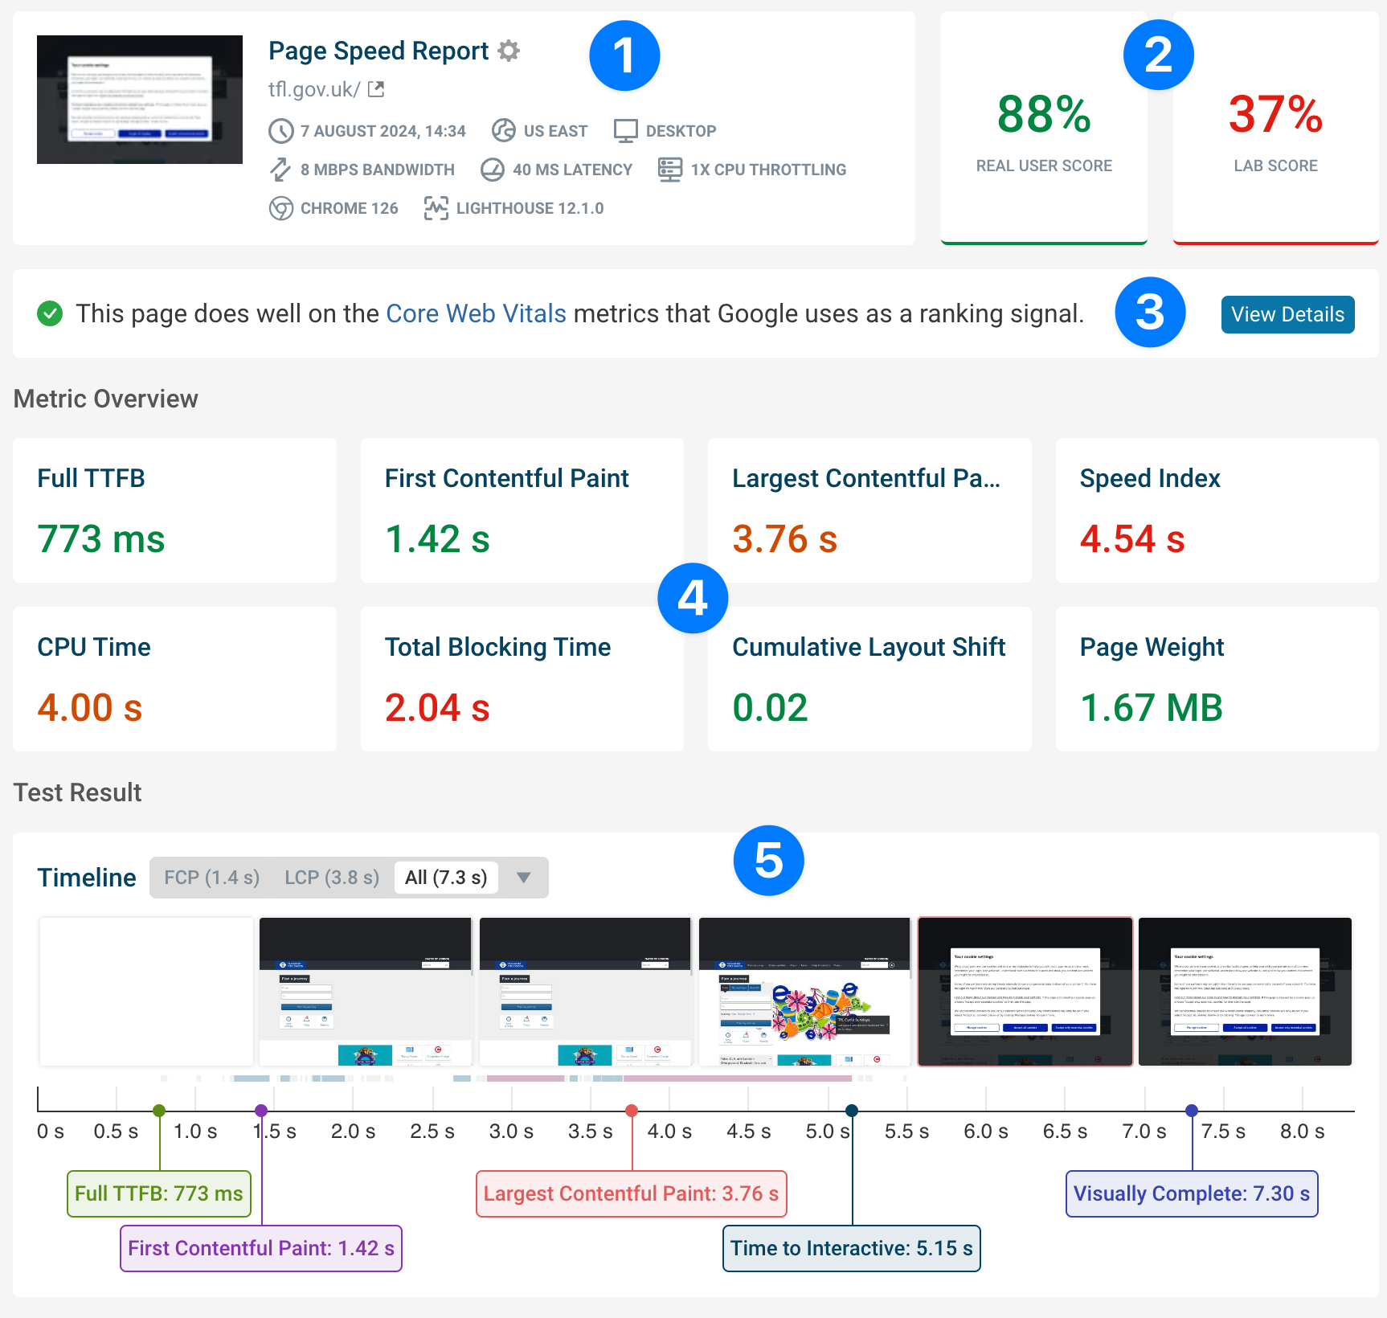1387x1318 pixels.
Task: Open the CPU Time metric card
Action: point(174,679)
